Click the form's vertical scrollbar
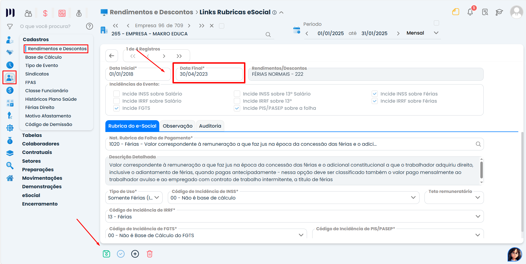This screenshot has height=264, width=526. pos(522,182)
